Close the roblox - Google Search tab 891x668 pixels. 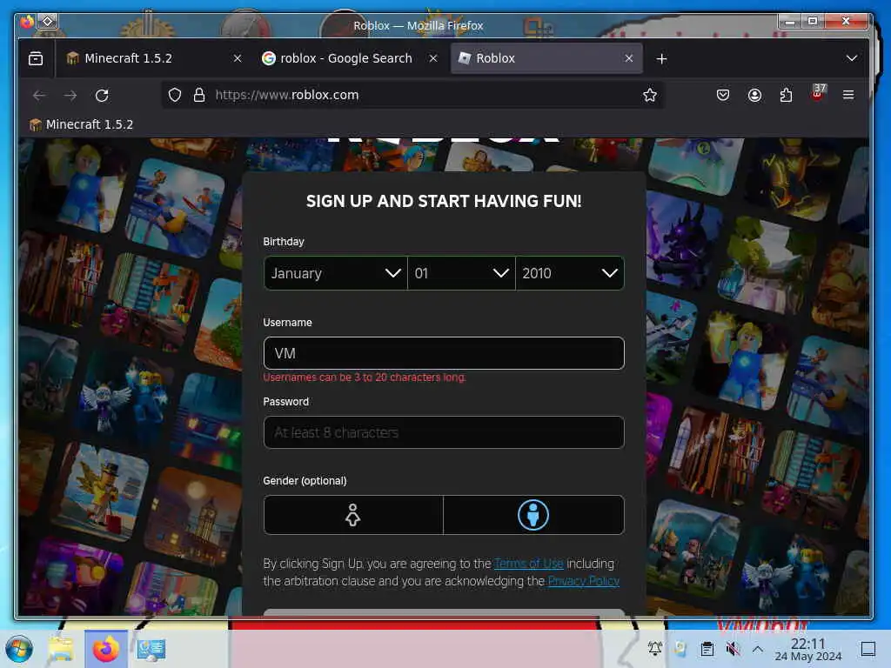click(x=433, y=58)
